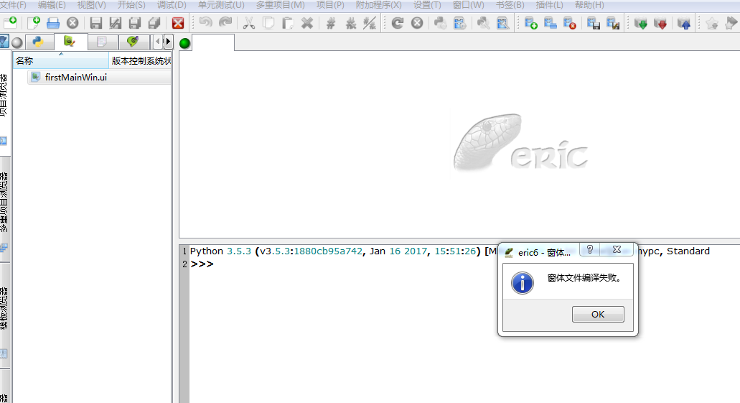Viewport: 740px width, 403px height.
Task: Click the Copy icon in toolbar
Action: point(268,23)
